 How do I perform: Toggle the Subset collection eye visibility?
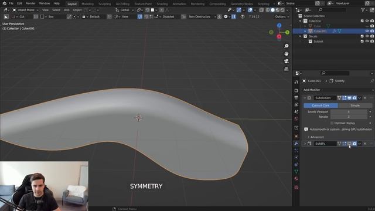pyautogui.click(x=367, y=42)
